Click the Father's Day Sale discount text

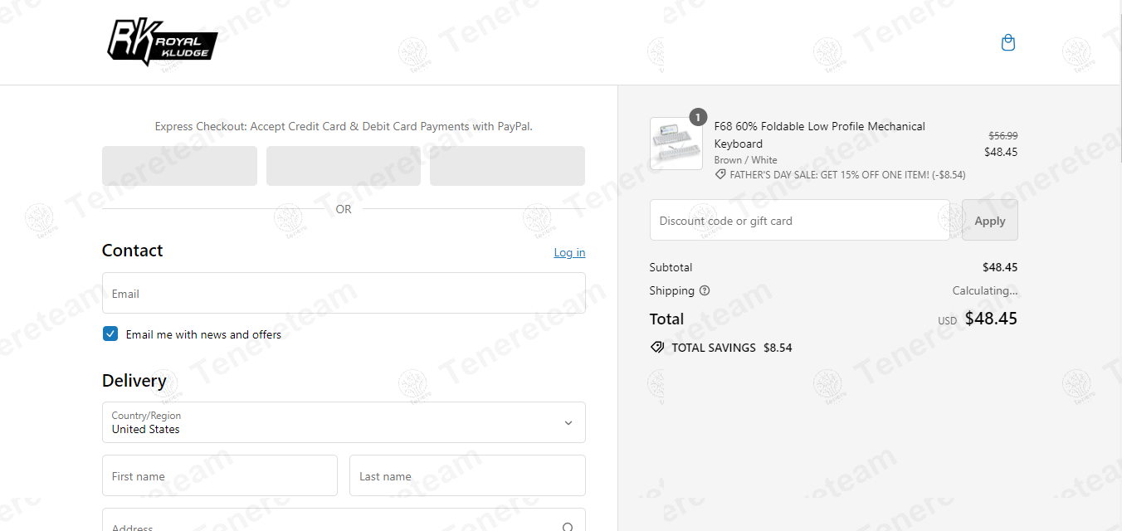(847, 175)
